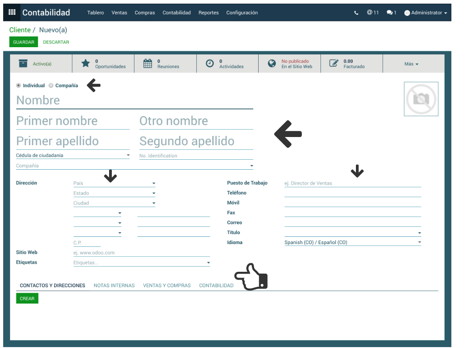Click the phone icon in top bar
This screenshot has width=465, height=348.
[x=356, y=13]
